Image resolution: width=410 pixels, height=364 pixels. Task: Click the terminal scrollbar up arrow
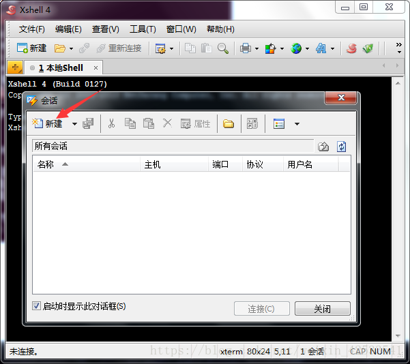point(398,83)
